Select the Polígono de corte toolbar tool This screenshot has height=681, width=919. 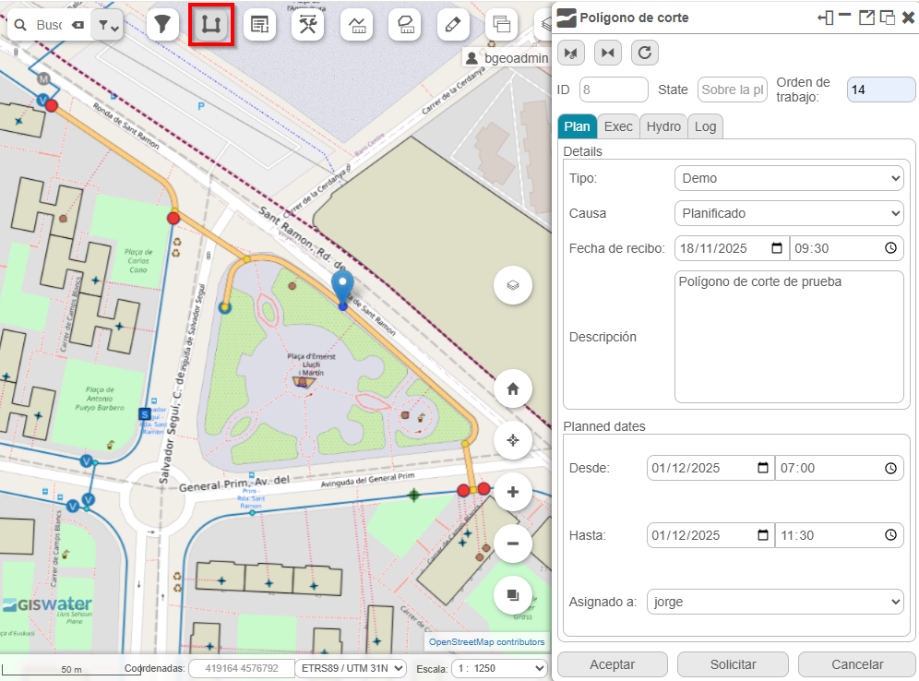point(210,25)
